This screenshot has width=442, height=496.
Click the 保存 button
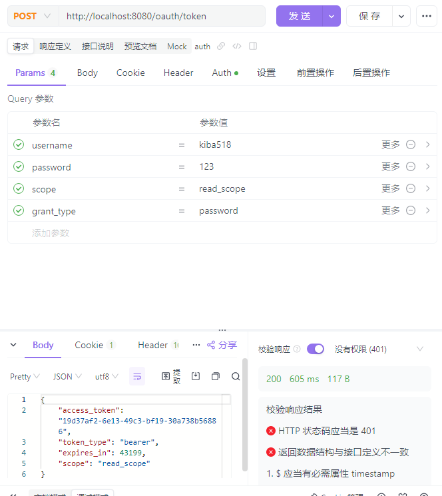coord(369,16)
